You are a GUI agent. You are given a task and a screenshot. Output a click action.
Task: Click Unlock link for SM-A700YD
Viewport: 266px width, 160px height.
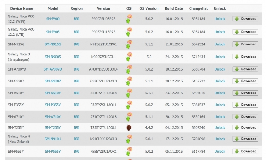point(220,69)
